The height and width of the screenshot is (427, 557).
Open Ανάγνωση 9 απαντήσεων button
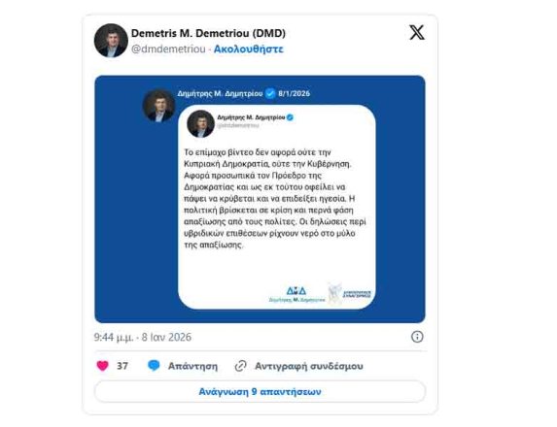pos(260,391)
